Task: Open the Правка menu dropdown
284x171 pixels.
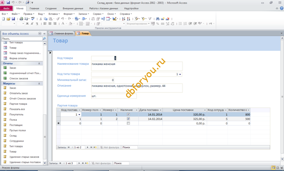Action: pos(29,14)
